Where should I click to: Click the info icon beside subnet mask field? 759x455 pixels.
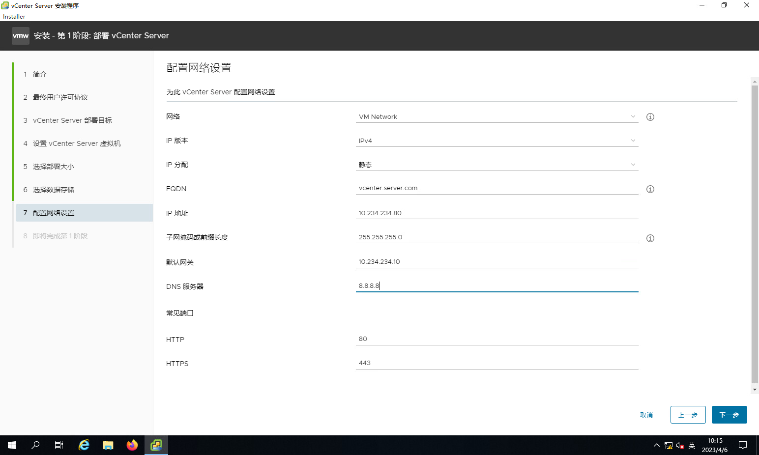point(650,238)
